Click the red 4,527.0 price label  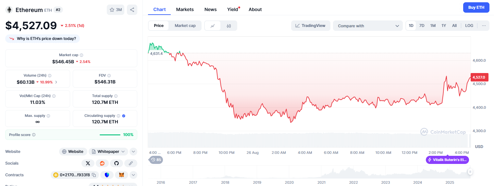tap(480, 77)
